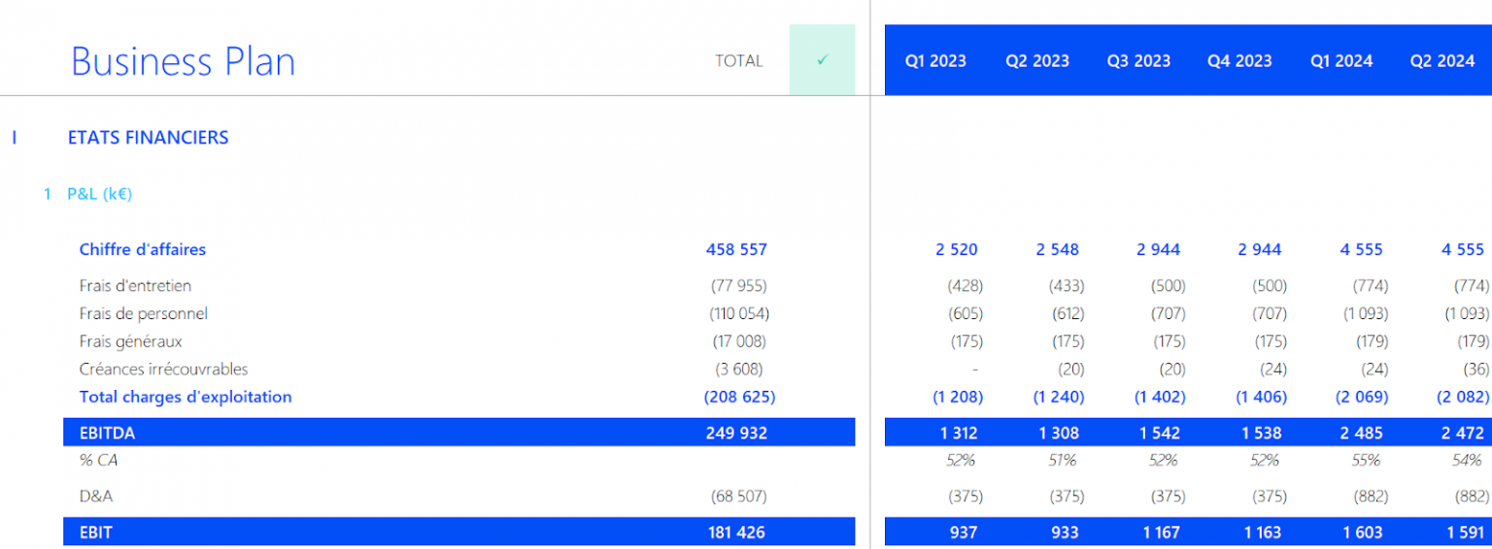Select Total charges d'exploitation row label
The width and height of the screenshot is (1492, 549).
pyautogui.click(x=186, y=397)
